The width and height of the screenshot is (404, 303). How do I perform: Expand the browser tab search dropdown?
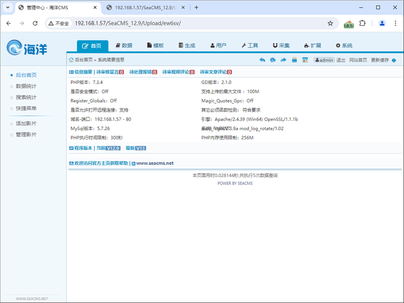click(7, 7)
